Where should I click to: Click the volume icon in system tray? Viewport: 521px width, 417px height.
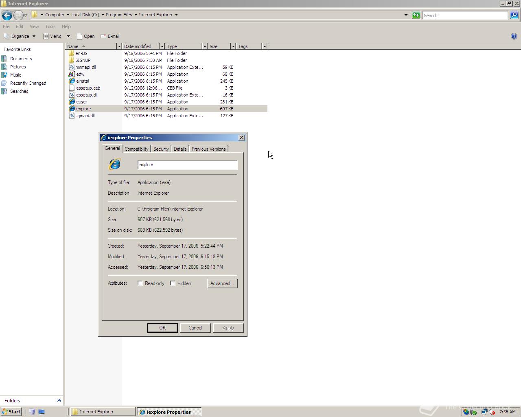click(492, 412)
